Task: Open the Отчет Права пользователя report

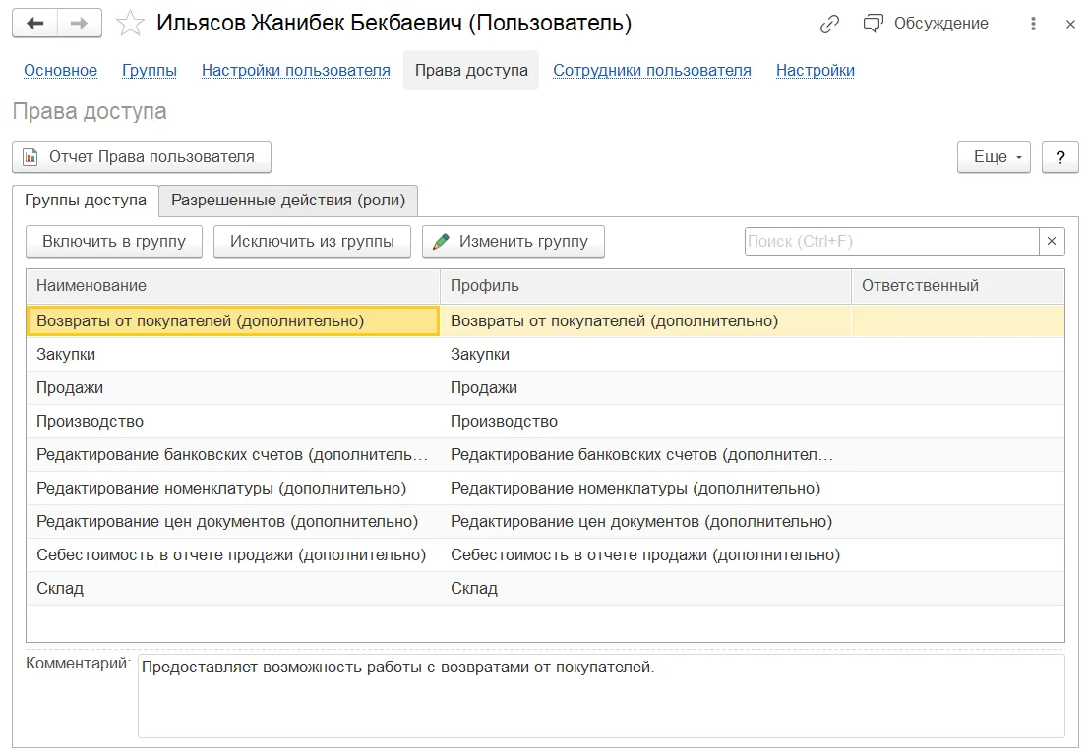Action: 142,157
